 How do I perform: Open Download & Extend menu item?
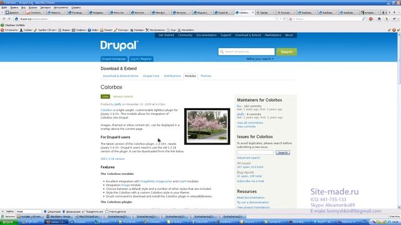[248, 35]
